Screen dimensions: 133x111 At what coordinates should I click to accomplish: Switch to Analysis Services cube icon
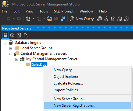(12, 35)
